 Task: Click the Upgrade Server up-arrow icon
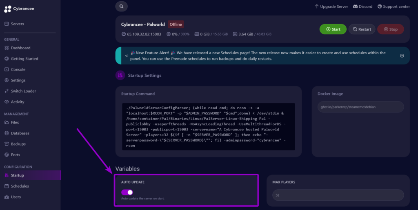(x=317, y=7)
